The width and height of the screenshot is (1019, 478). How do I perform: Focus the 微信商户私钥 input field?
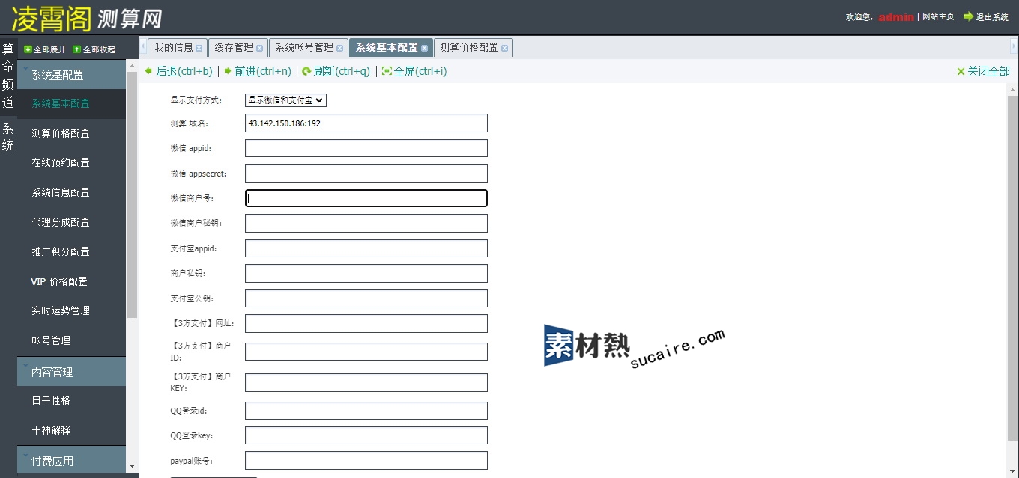pos(366,223)
